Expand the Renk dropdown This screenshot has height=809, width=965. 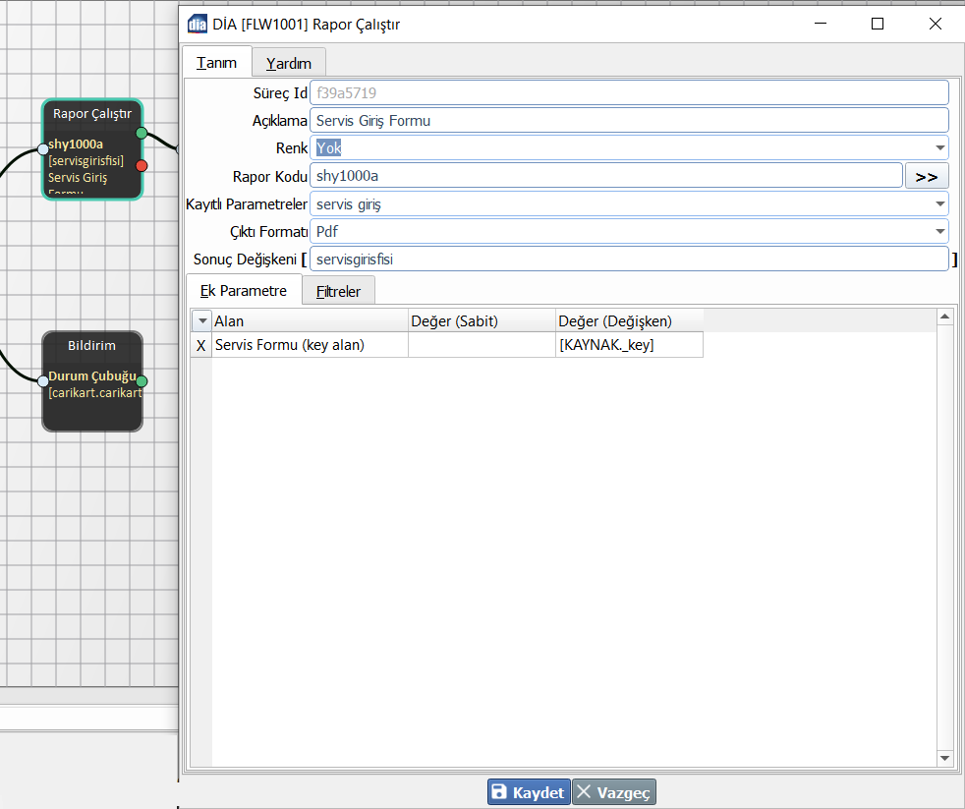click(940, 148)
